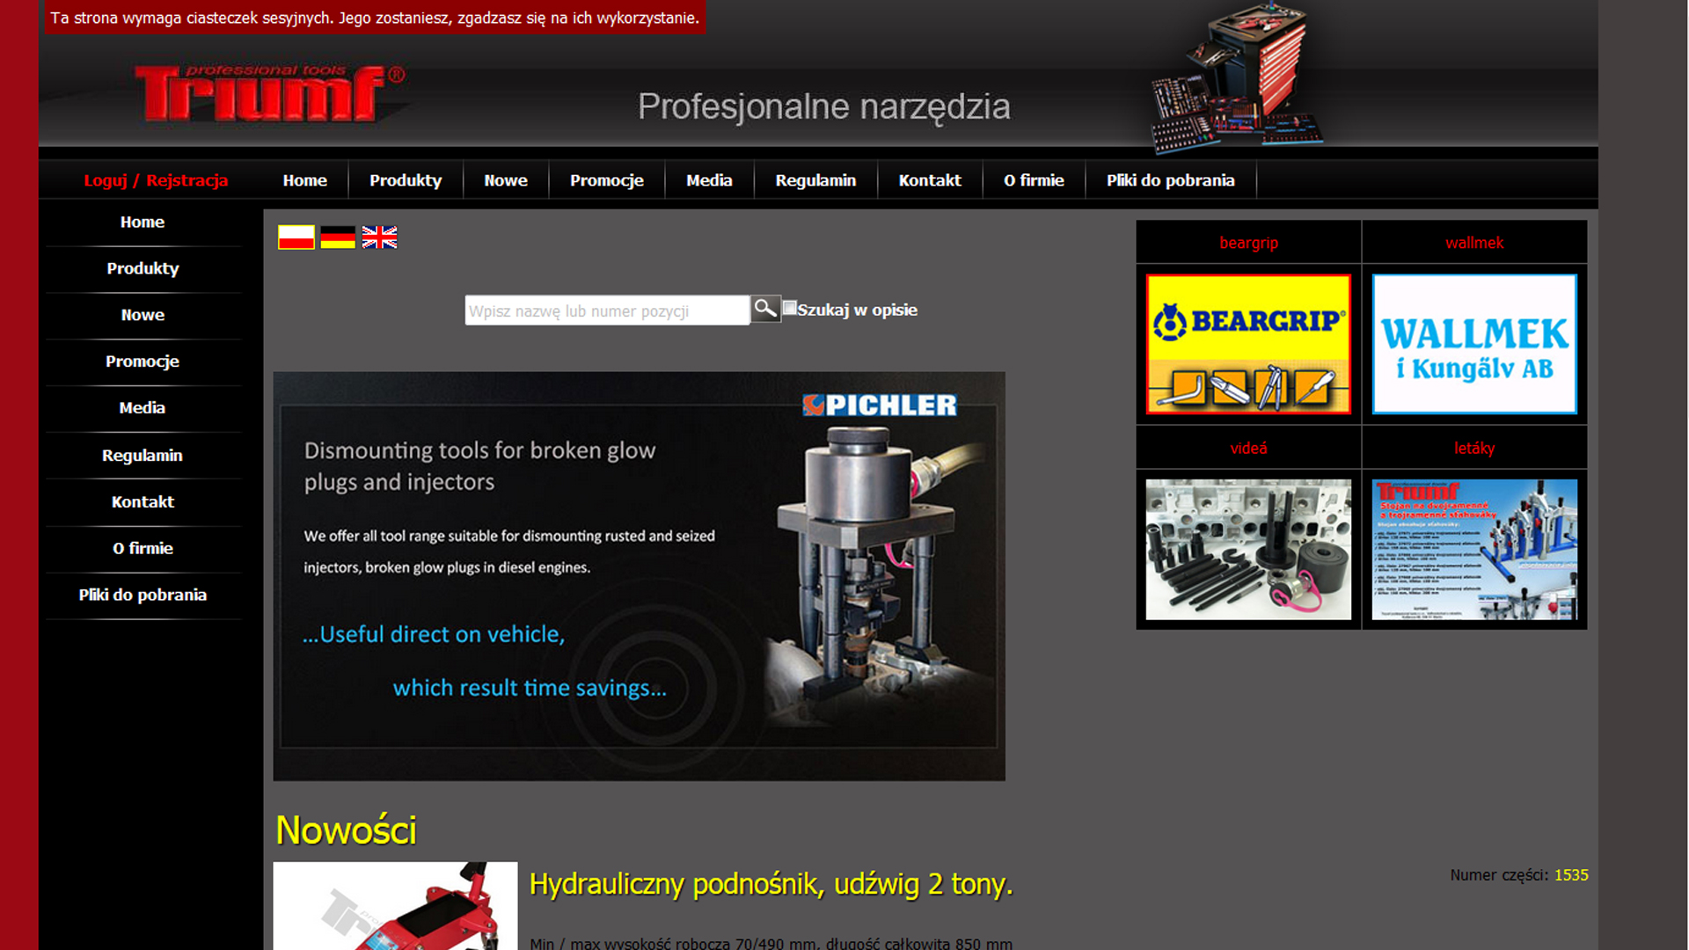Enable the 'Szukaj w opisie' checkbox
Image resolution: width=1689 pixels, height=950 pixels.
tap(790, 308)
